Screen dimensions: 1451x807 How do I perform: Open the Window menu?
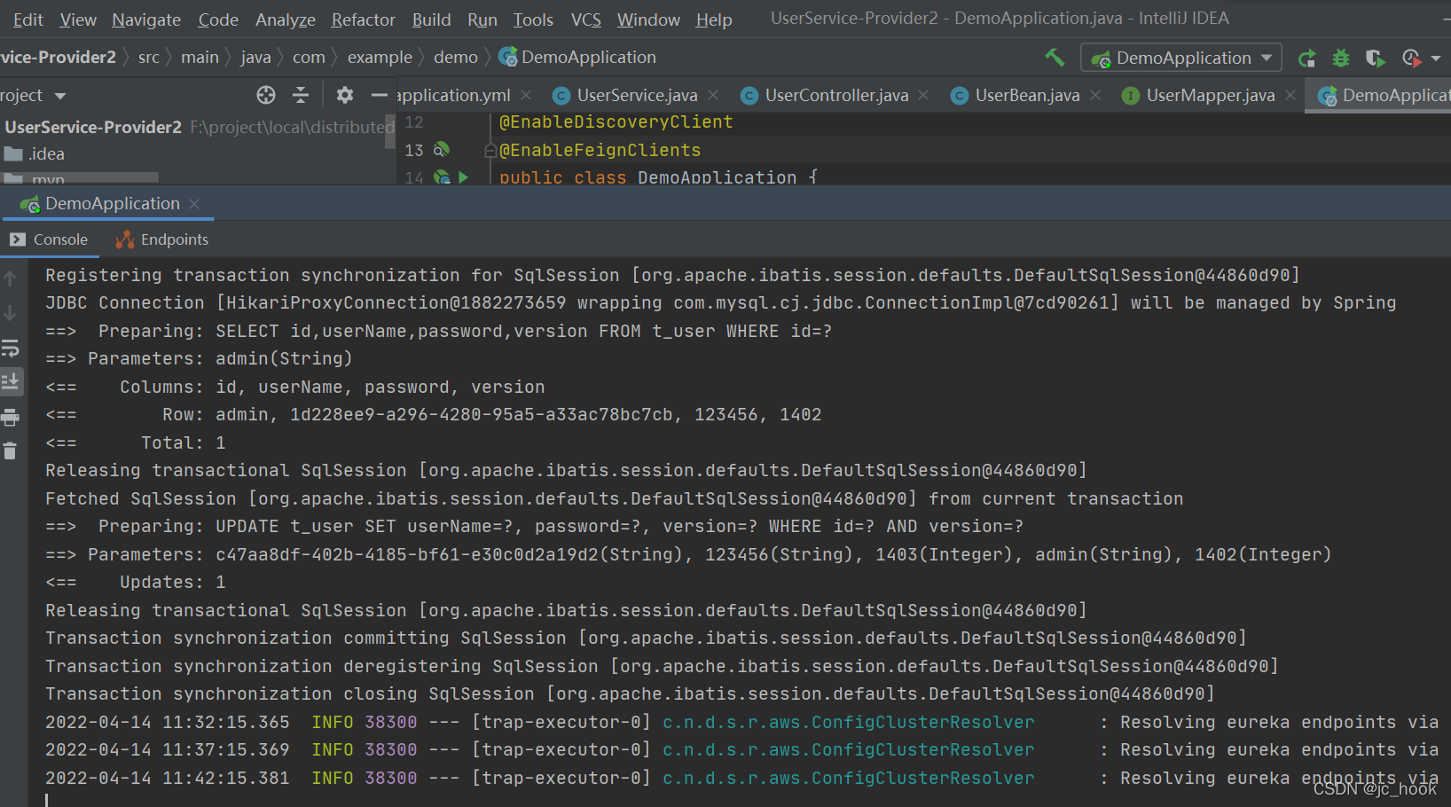point(649,20)
